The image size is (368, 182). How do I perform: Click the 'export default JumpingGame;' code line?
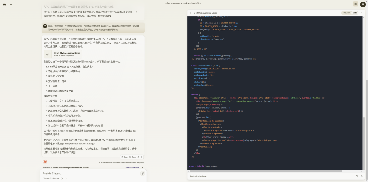[203, 166]
